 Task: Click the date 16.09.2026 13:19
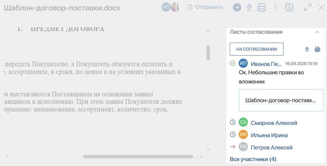301,64
